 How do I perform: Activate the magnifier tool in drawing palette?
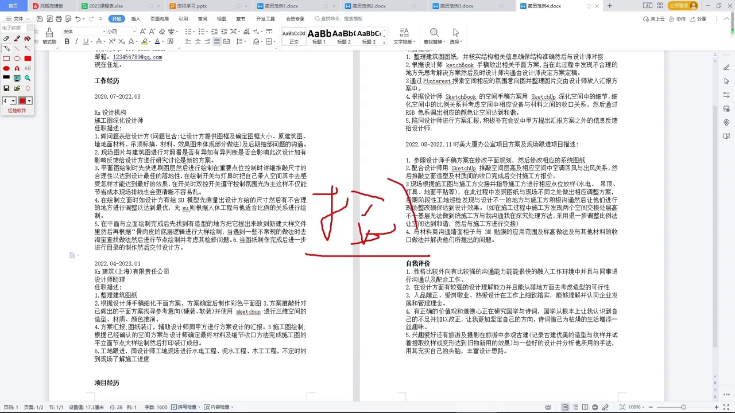click(28, 78)
